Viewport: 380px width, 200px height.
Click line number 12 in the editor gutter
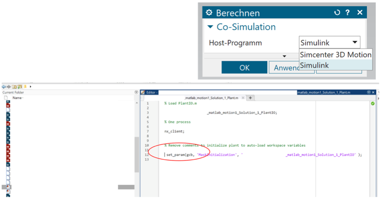(x=147, y=155)
